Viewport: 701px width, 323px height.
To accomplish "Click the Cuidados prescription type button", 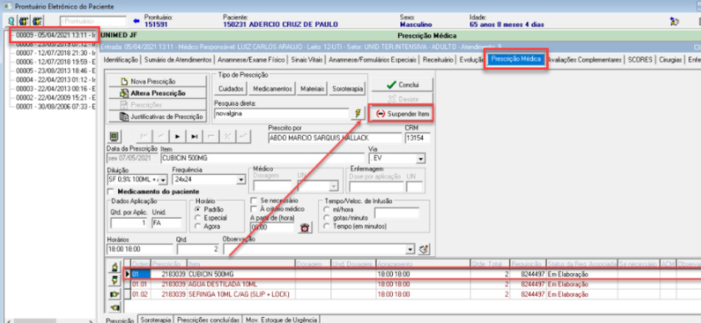I will [x=231, y=89].
